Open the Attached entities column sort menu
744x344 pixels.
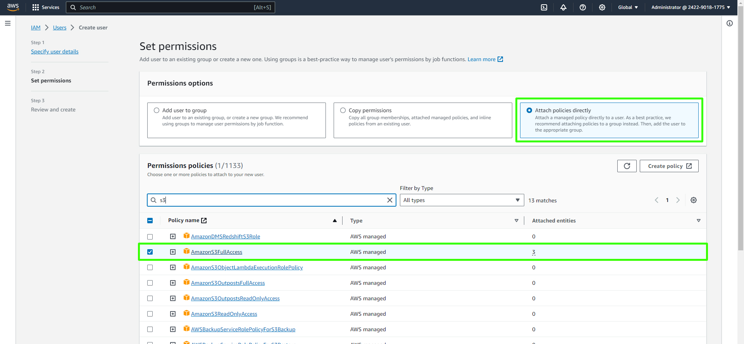point(699,221)
